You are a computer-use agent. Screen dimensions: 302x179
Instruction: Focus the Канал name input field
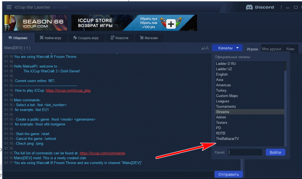tap(245, 152)
